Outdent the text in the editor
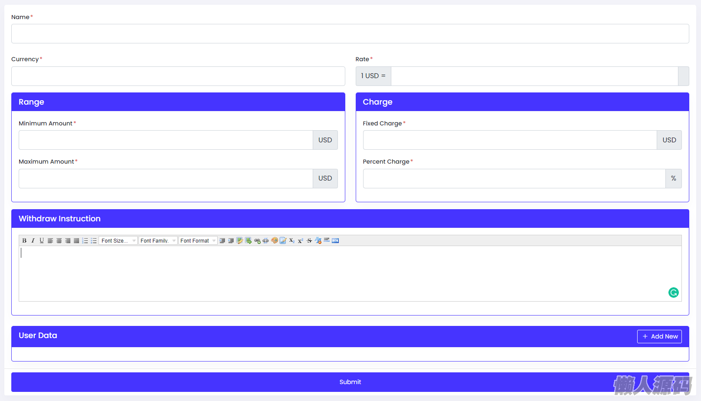This screenshot has width=701, height=401. pyautogui.click(x=231, y=240)
